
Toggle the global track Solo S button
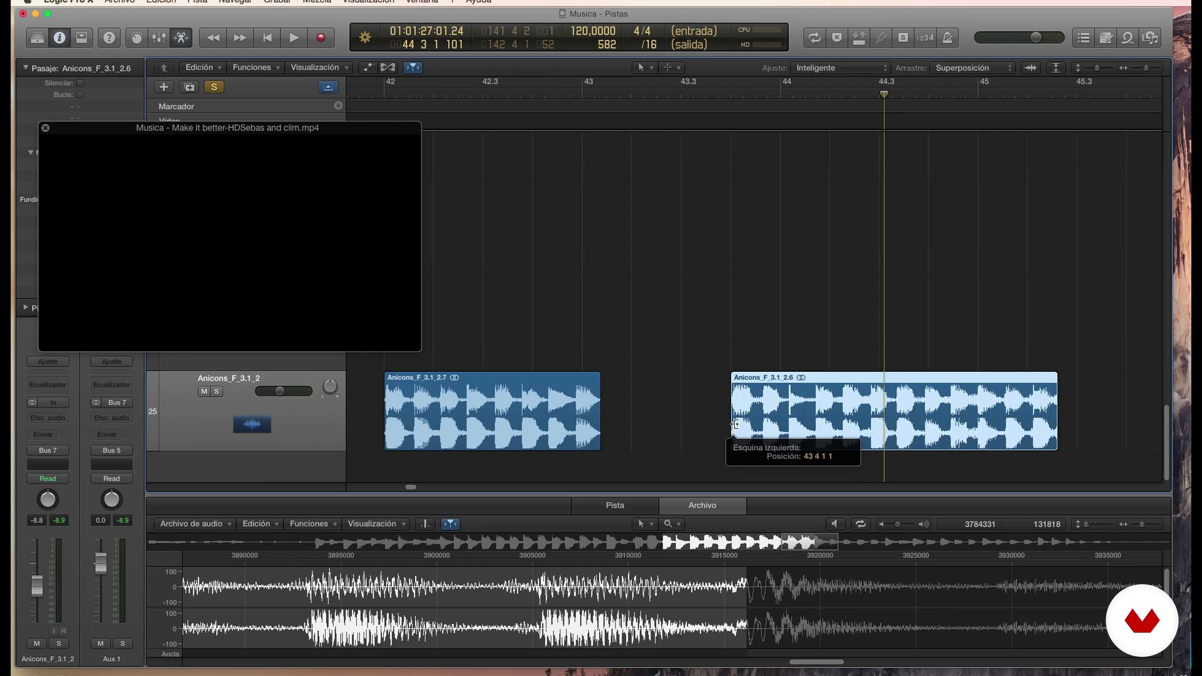click(x=214, y=87)
